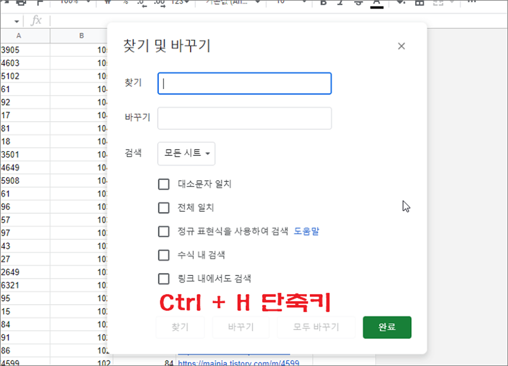The height and width of the screenshot is (366, 508).
Task: Select cell containing 6321
Action: coord(25,285)
